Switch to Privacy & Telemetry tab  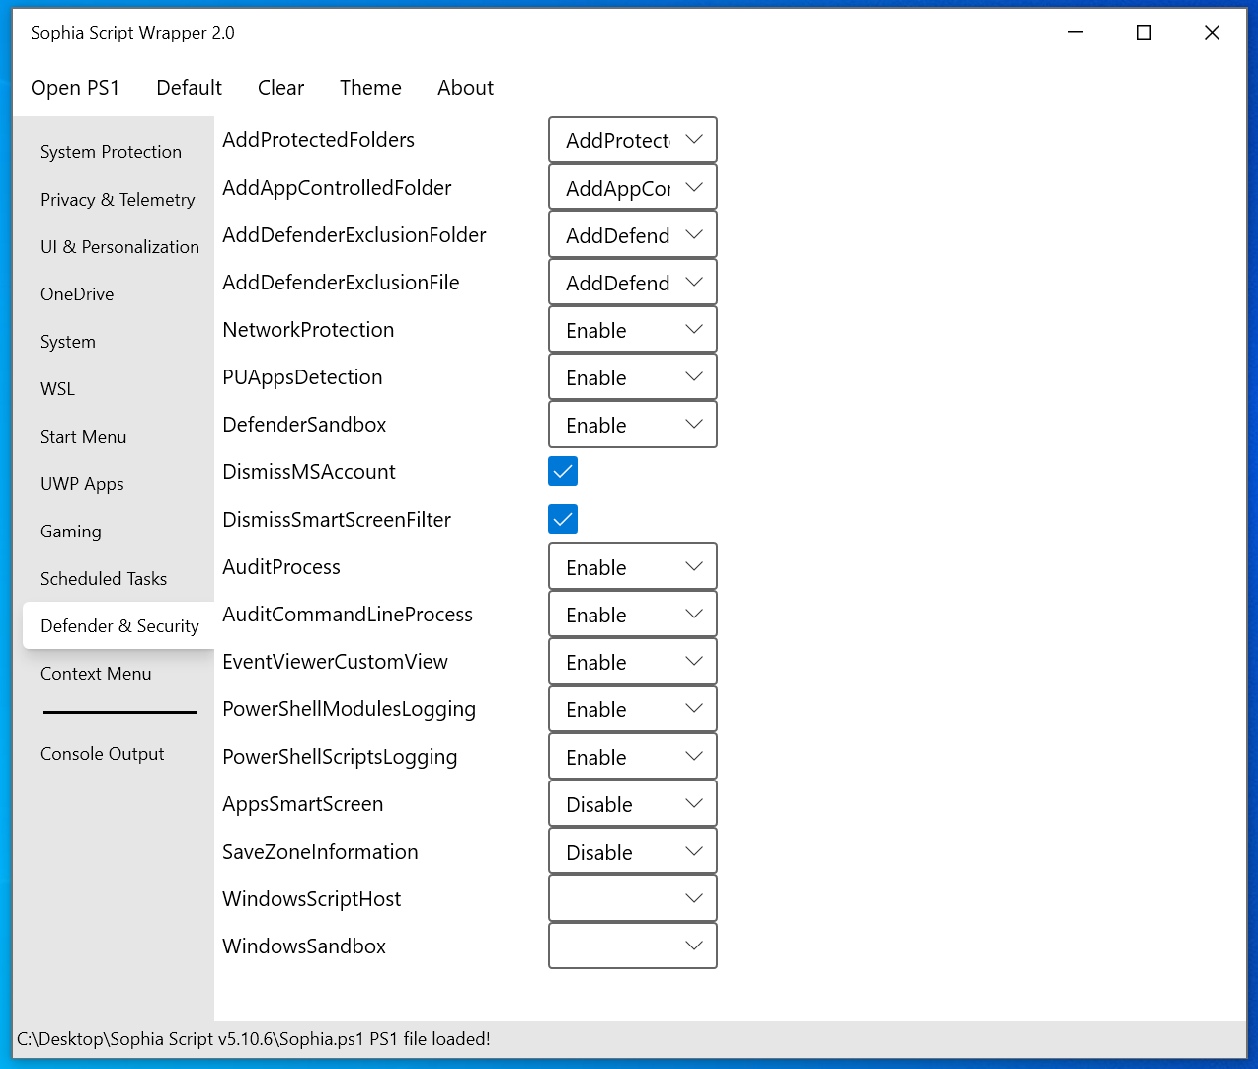pos(118,200)
